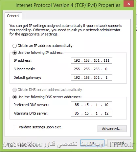Screen dimensions: 137x152
Task: Click last octet 111 of IP address
Action: click(x=106, y=60)
